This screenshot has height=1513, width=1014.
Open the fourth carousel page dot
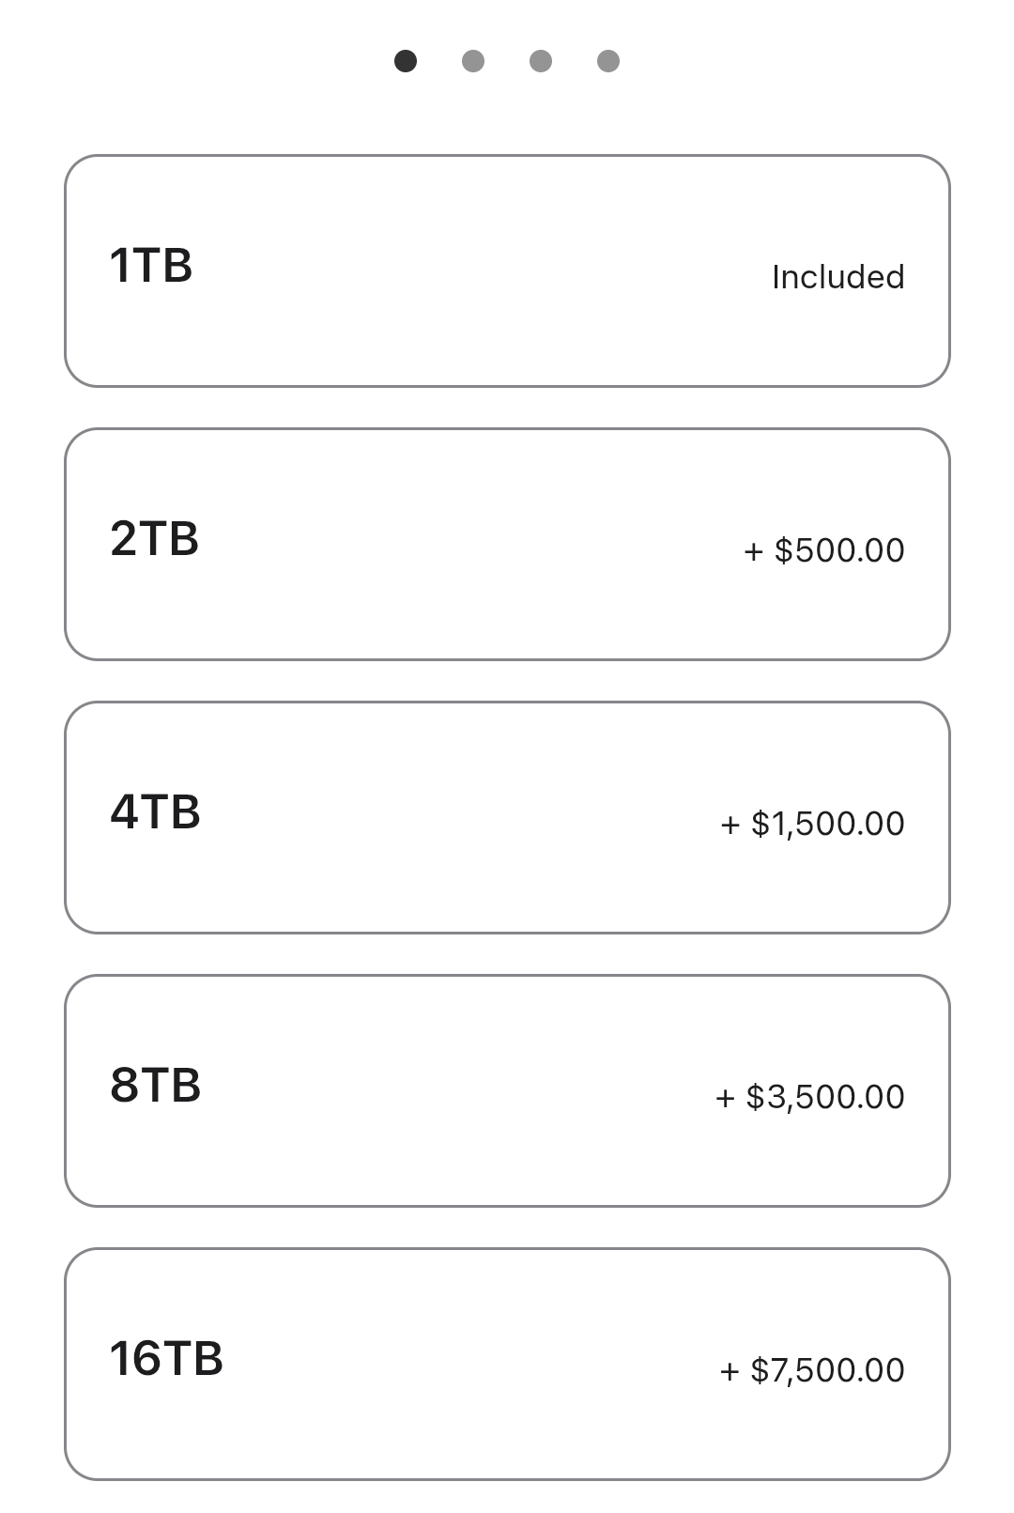608,61
